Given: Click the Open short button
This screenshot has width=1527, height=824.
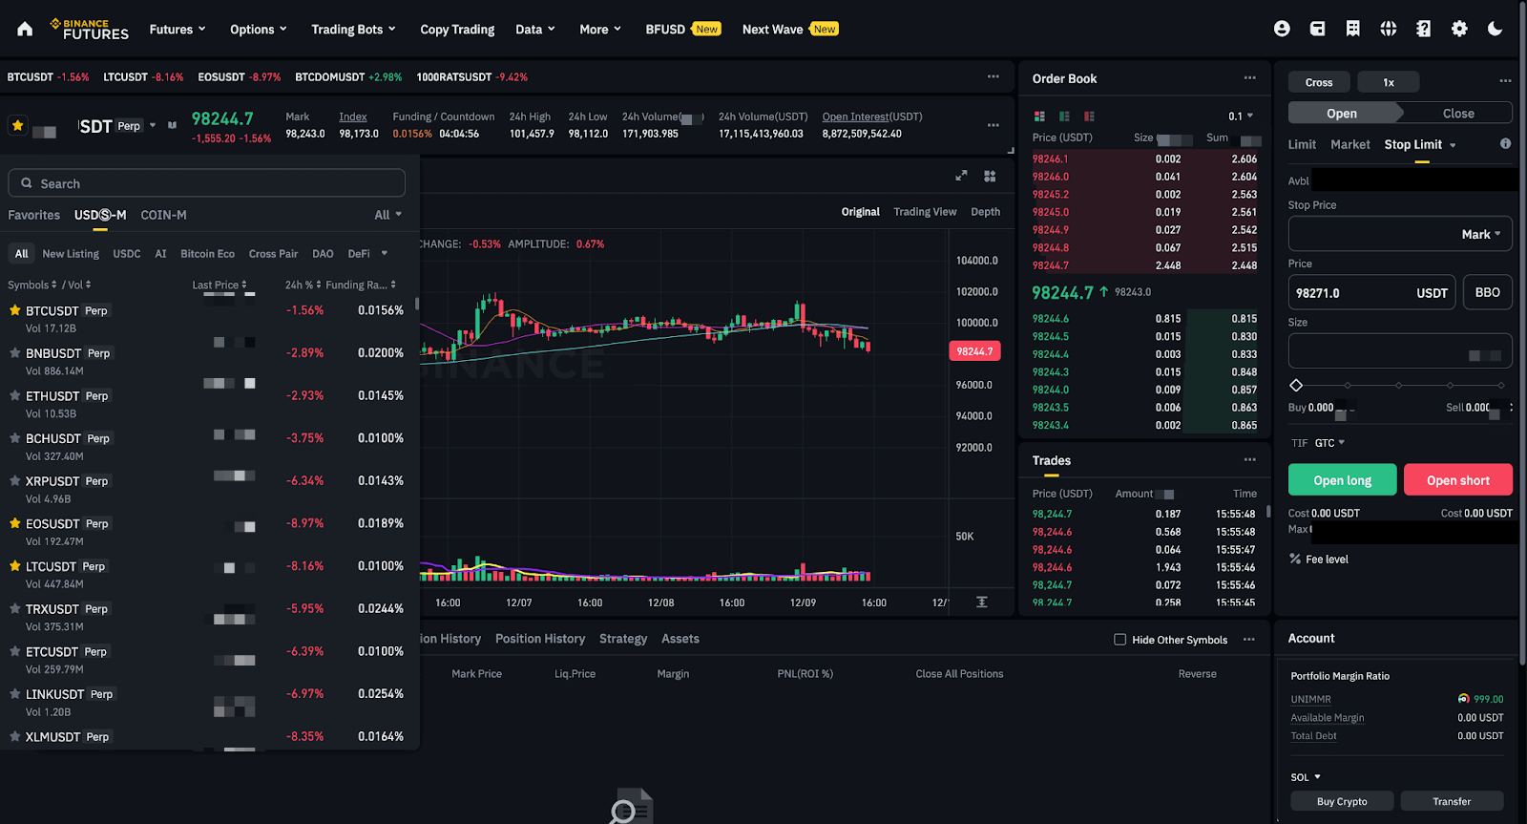Looking at the screenshot, I should tap(1457, 480).
